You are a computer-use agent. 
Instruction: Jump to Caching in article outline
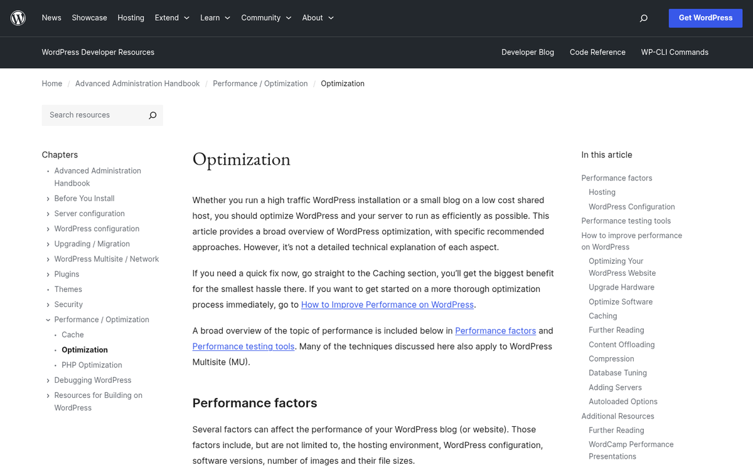tap(603, 316)
